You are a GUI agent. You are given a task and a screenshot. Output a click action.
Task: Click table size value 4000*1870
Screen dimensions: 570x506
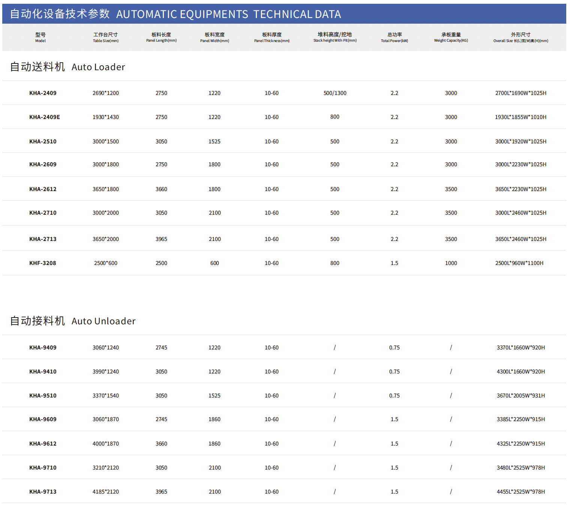106,444
